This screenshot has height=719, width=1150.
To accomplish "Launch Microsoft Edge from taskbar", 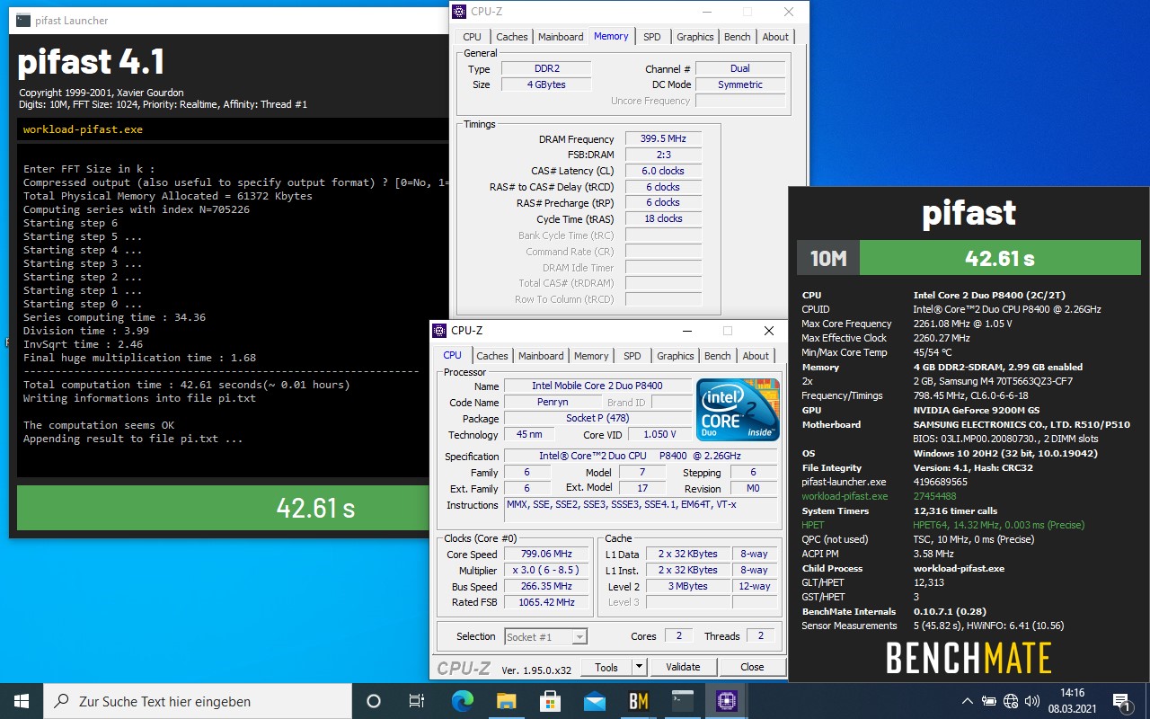I will click(x=463, y=701).
